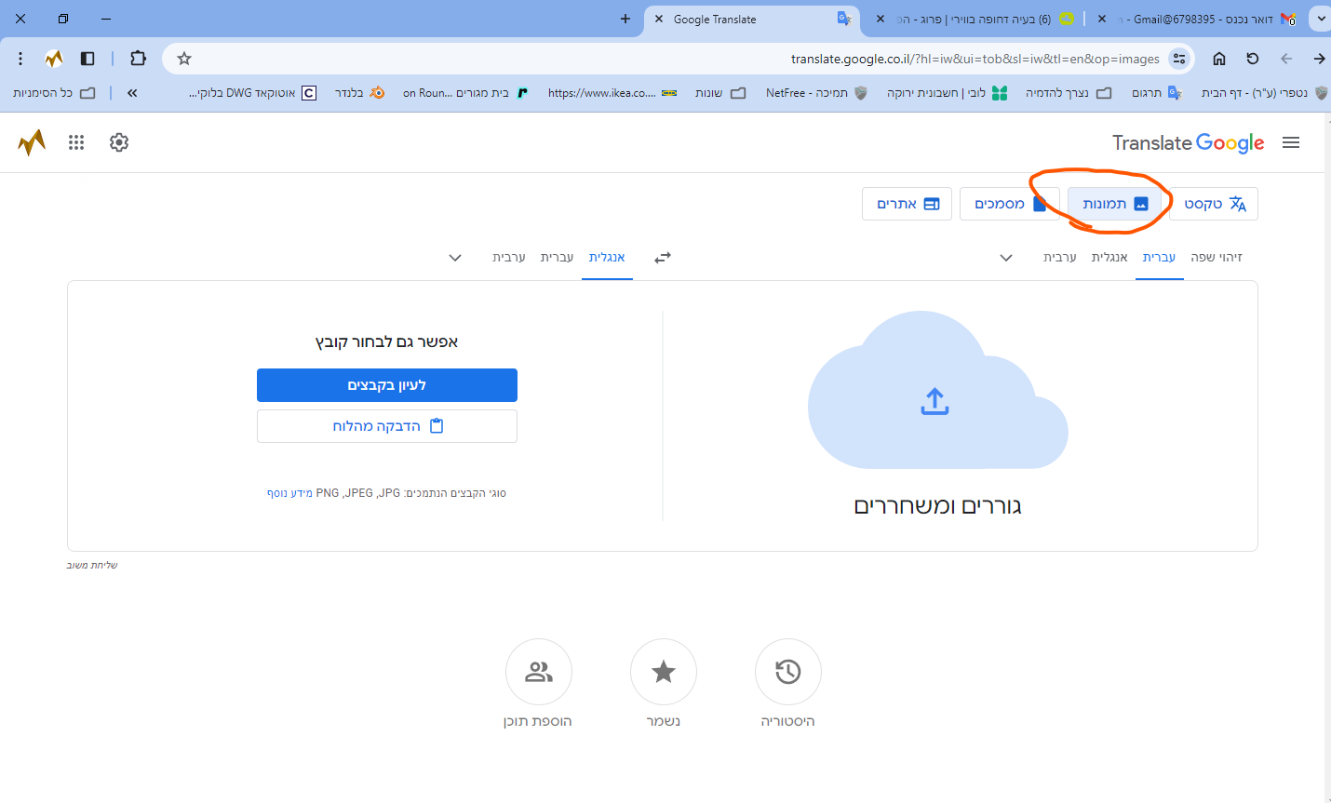Bookmark this page with the star icon
Image resolution: width=1331 pixels, height=803 pixels.
pos(182,58)
